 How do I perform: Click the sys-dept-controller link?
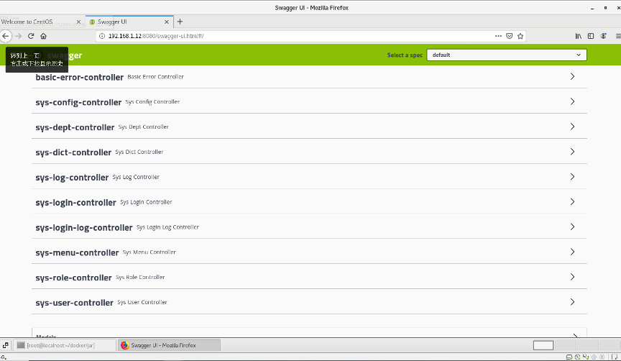75,127
